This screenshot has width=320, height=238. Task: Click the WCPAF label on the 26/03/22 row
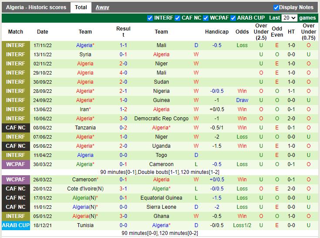pyautogui.click(x=16, y=180)
